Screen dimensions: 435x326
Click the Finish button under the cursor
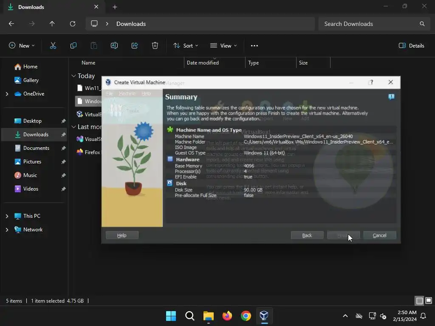pos(343,235)
